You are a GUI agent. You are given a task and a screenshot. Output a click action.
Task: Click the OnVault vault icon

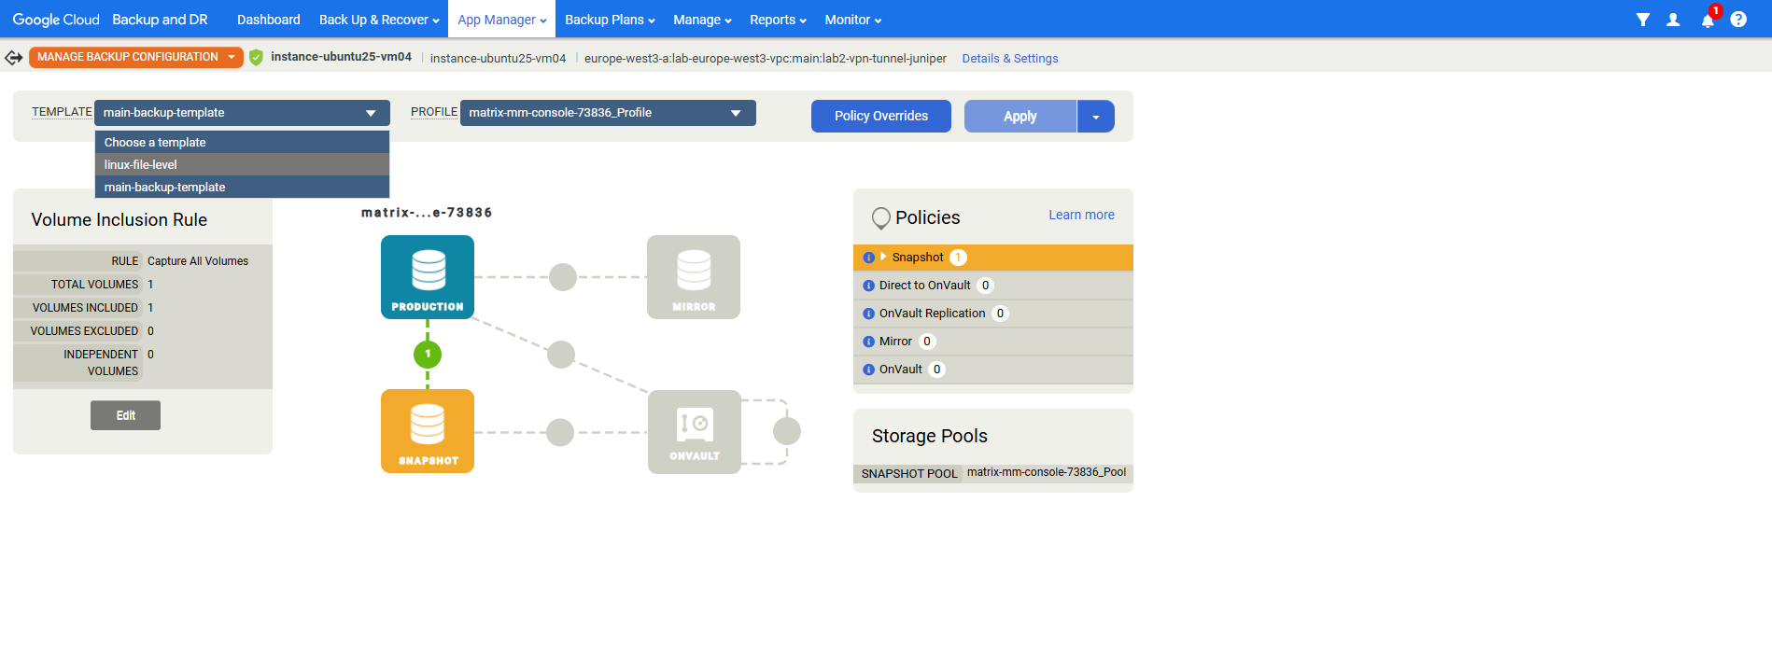(x=694, y=431)
